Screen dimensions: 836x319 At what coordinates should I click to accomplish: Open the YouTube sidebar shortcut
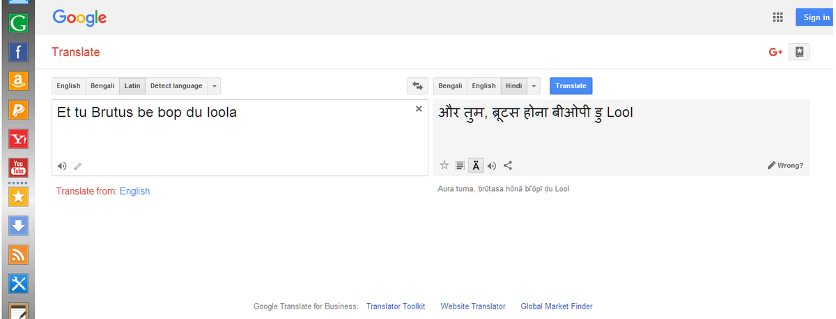[19, 167]
